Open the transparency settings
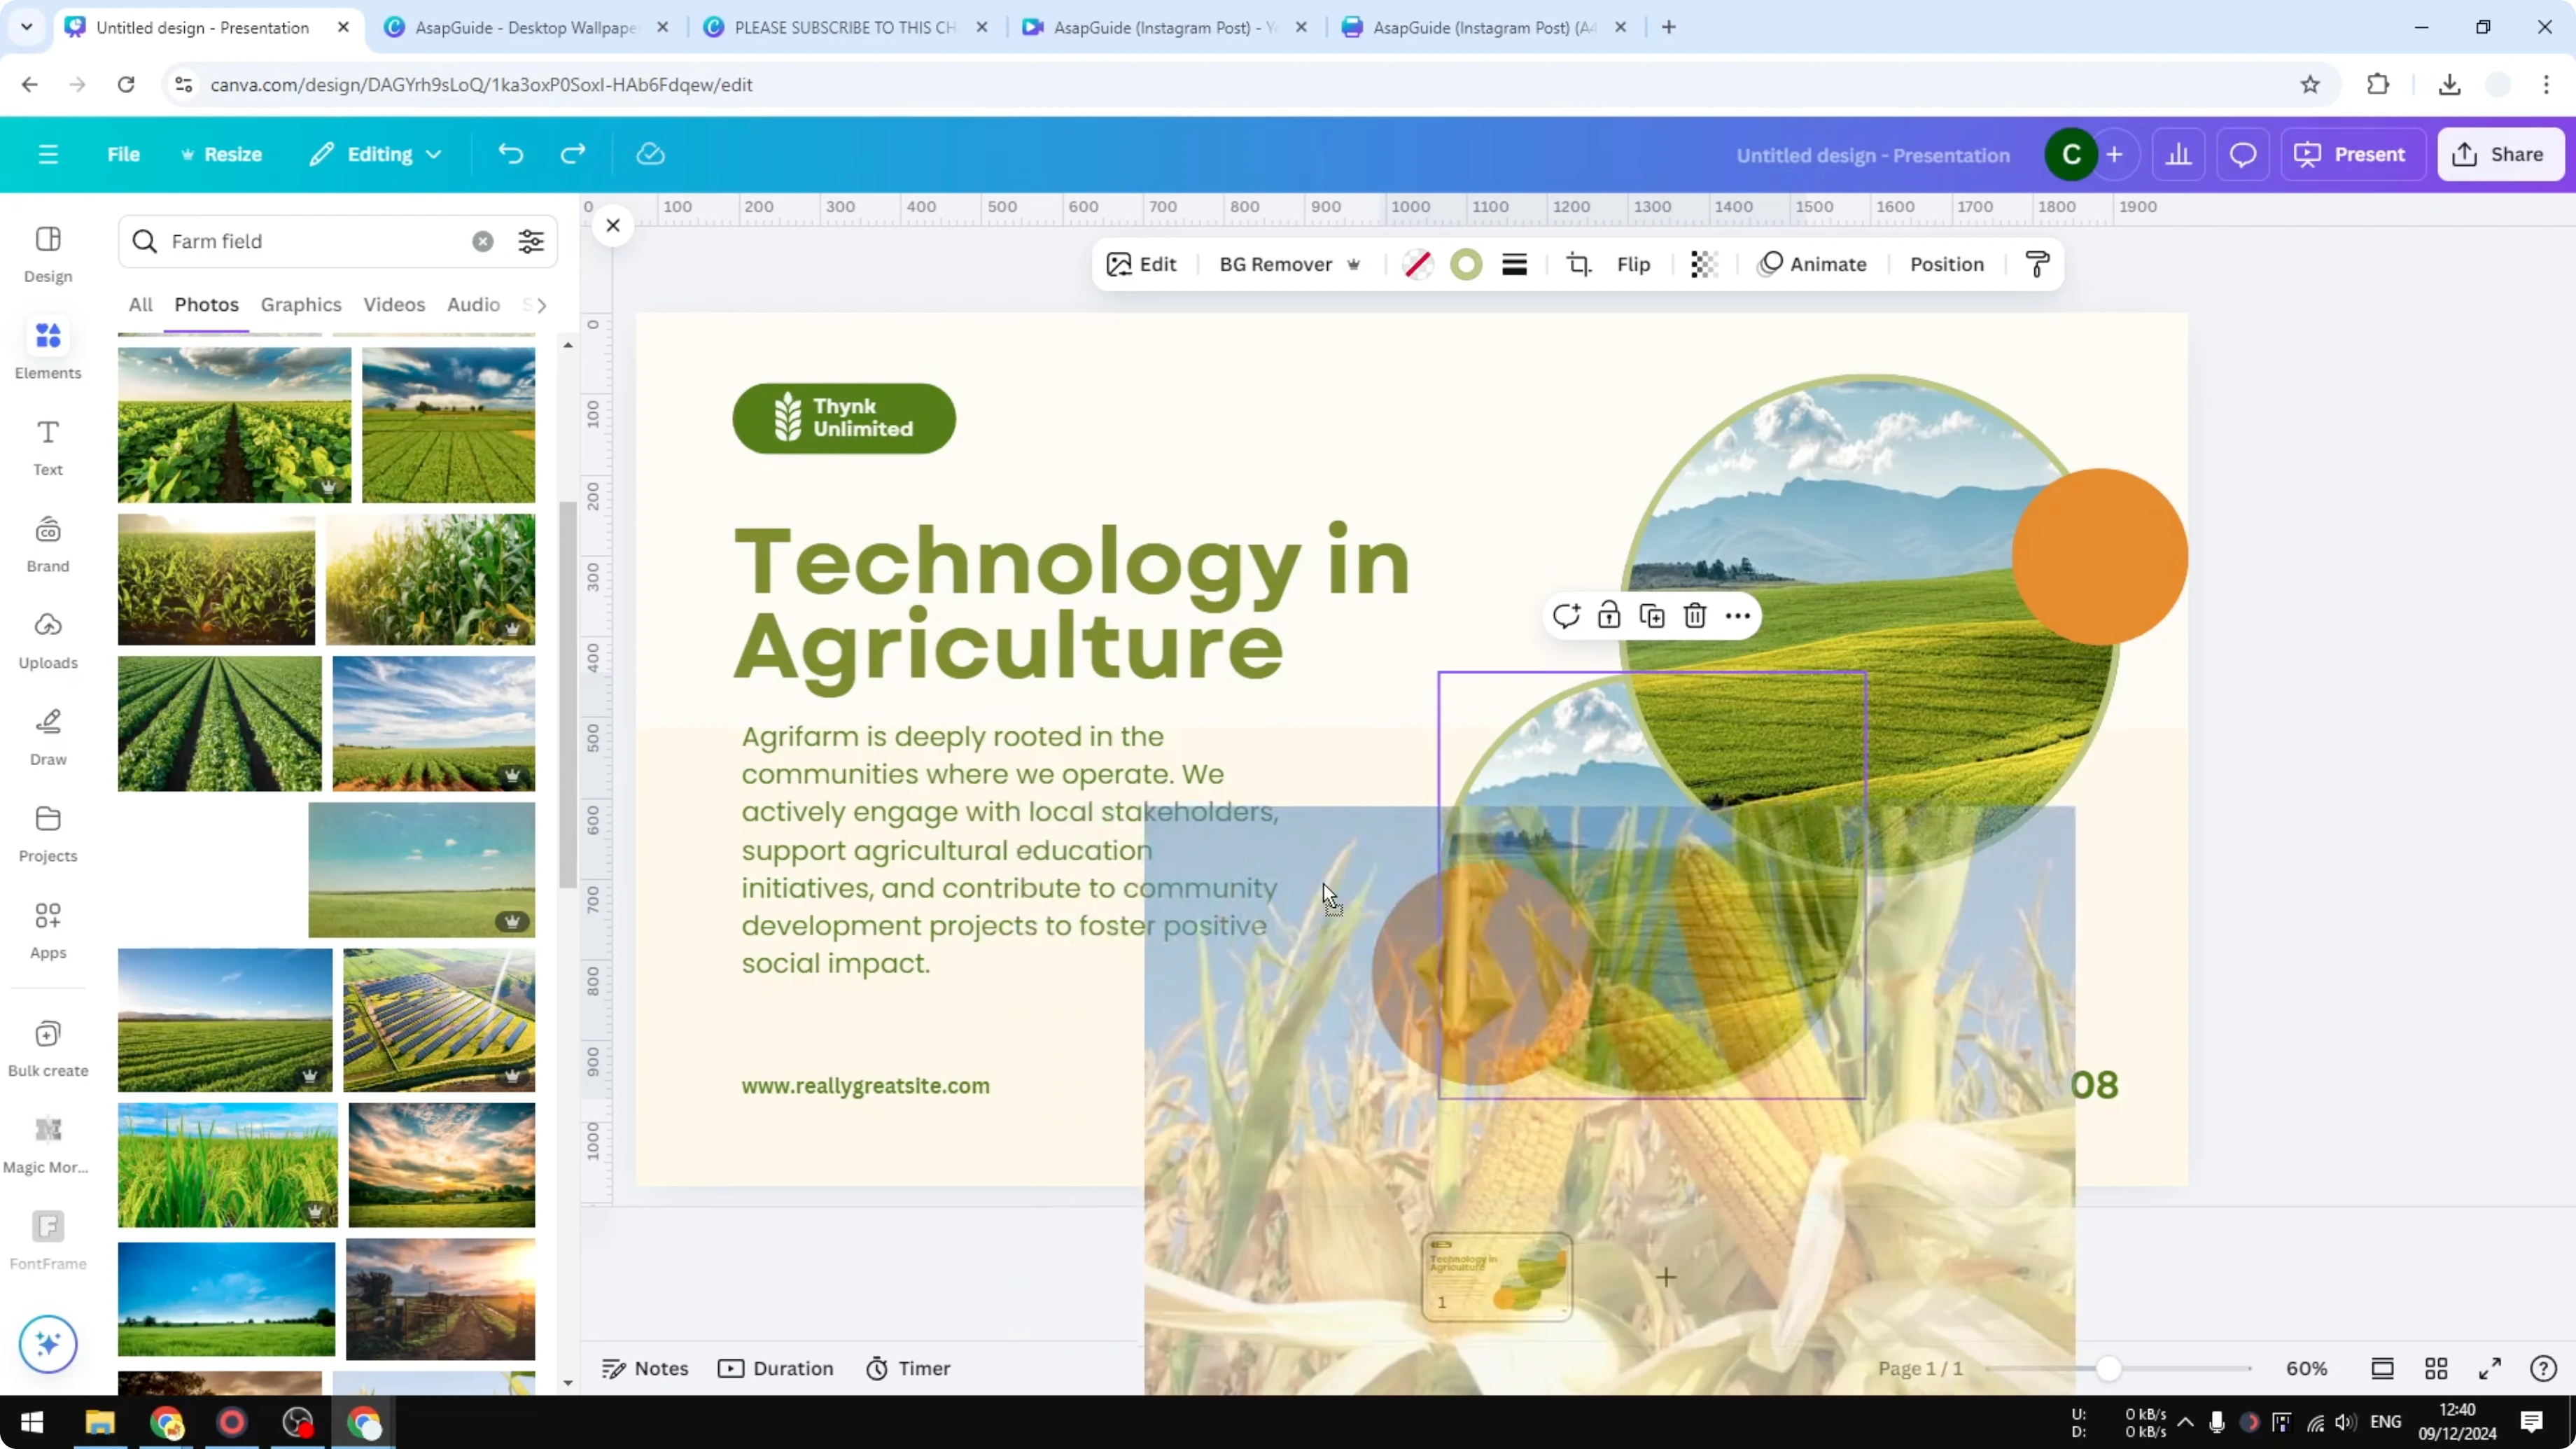The height and width of the screenshot is (1449, 2576). 1703,264
